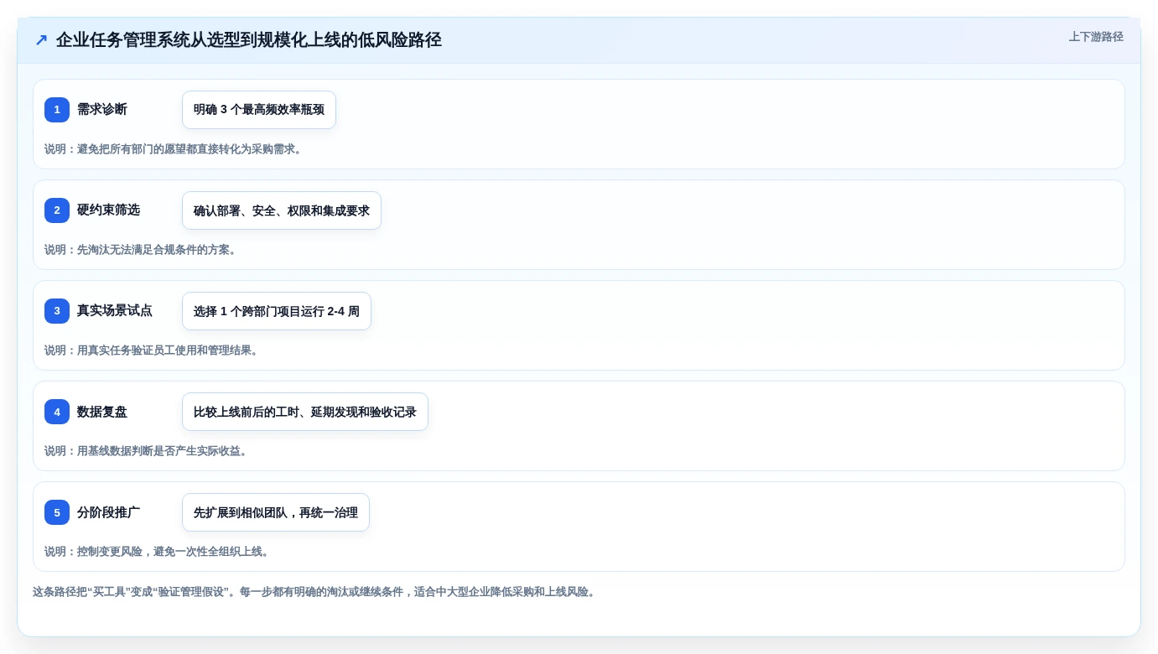This screenshot has width=1158, height=654.
Task: Select the 需求诊断 step heading
Action: [102, 110]
